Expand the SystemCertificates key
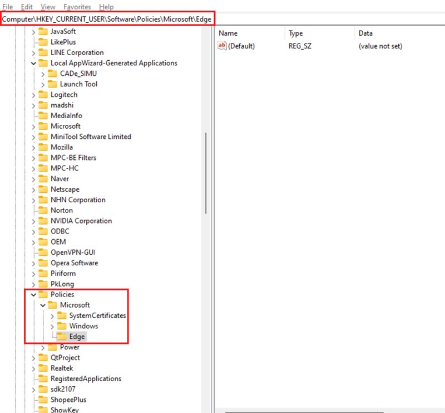The image size is (445, 413). [x=52, y=316]
